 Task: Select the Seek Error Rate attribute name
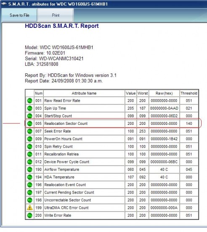click(58, 131)
